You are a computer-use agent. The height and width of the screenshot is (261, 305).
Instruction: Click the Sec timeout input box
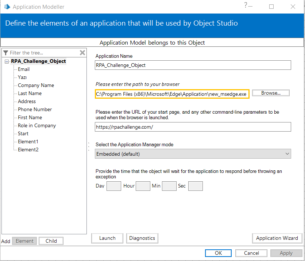click(195, 186)
